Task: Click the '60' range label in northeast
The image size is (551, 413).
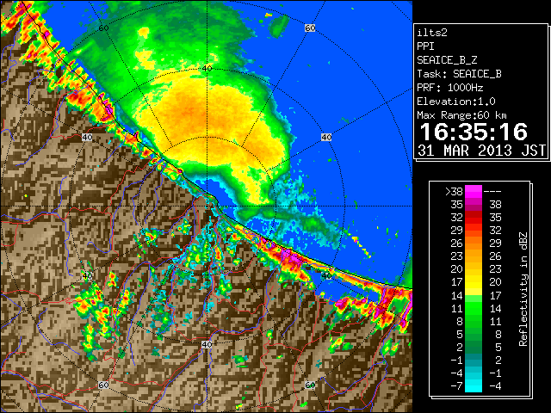Action: (310, 28)
